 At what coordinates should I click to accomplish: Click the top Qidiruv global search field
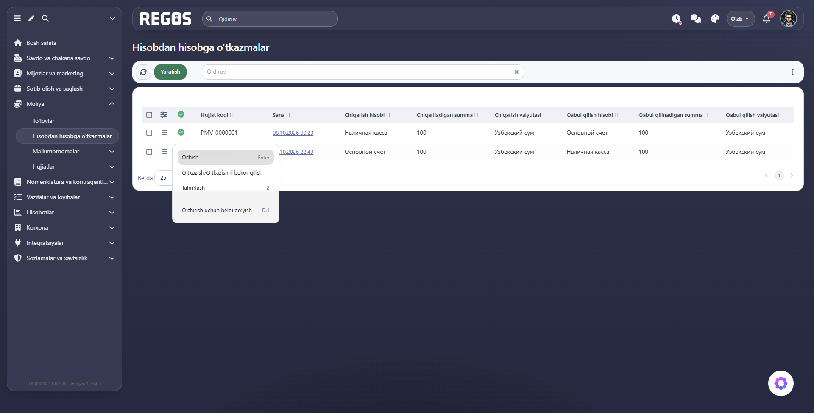270,19
